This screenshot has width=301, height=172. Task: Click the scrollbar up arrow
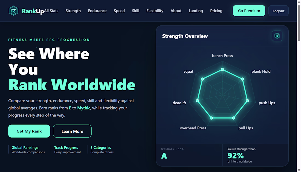(x=299, y=2)
